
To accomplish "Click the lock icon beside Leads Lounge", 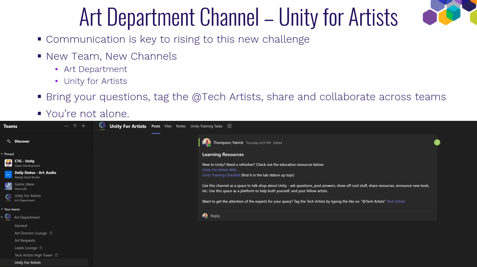I will (x=41, y=248).
